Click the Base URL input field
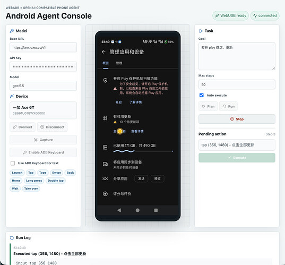The height and width of the screenshot is (265, 285). pyautogui.click(x=44, y=47)
